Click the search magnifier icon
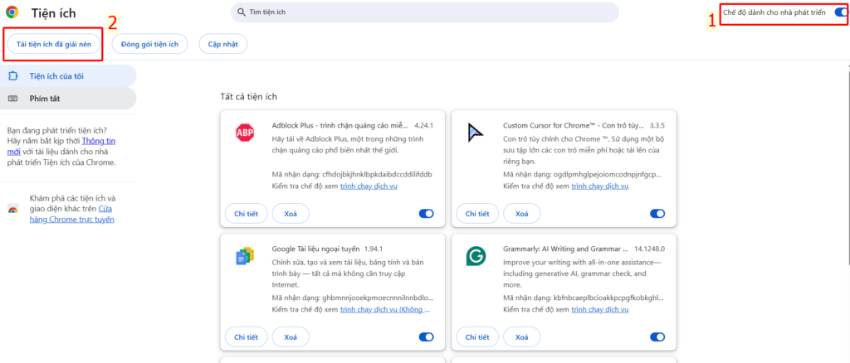Viewport: 850px width, 363px height. (x=241, y=12)
